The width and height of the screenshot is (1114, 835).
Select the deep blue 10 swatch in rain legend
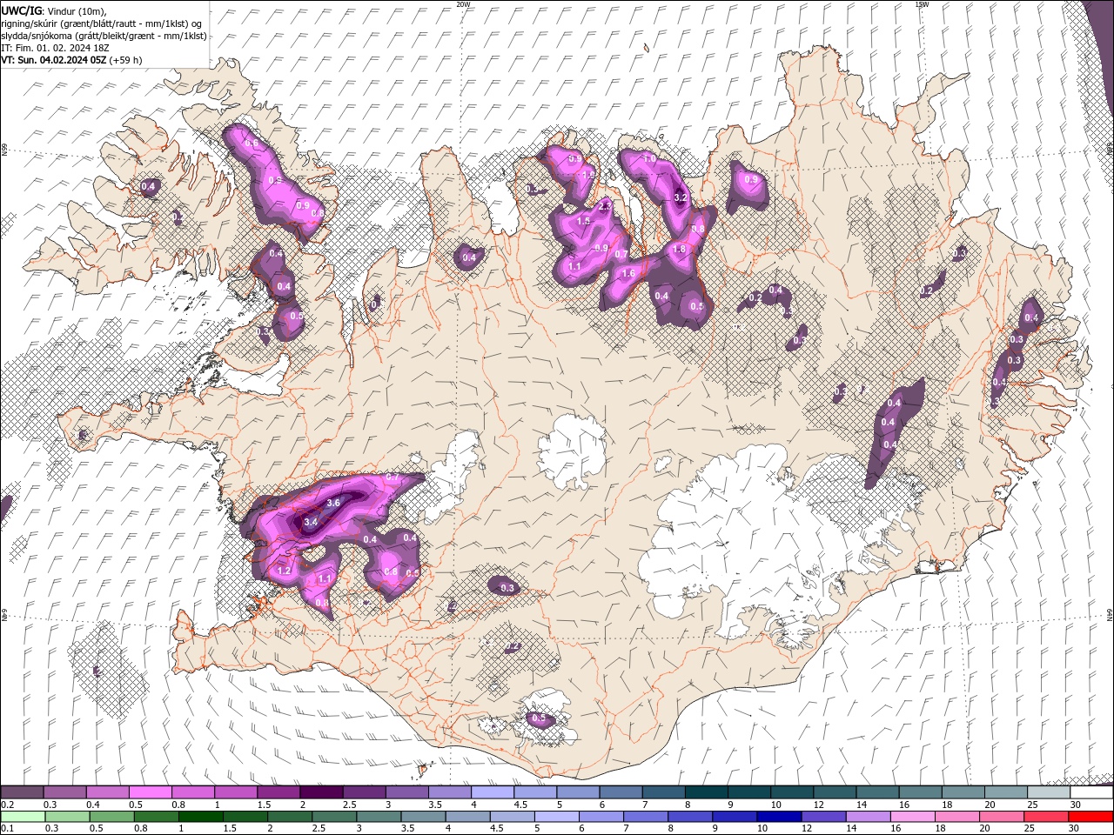(779, 817)
